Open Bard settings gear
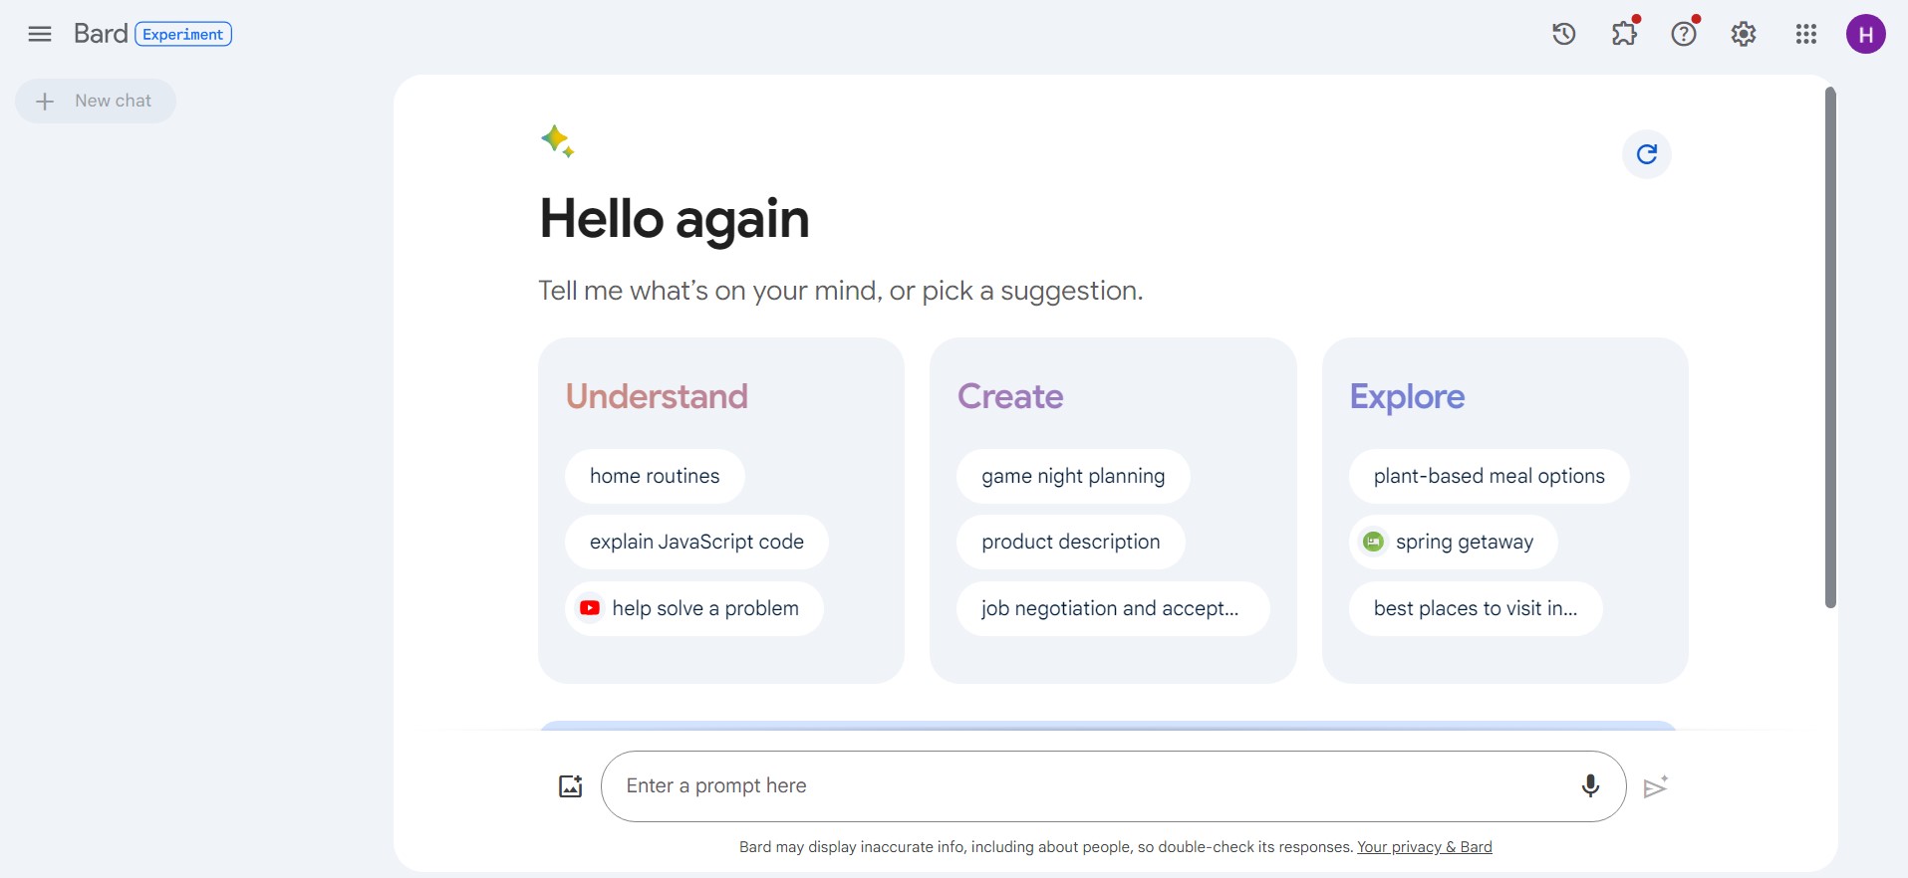 point(1742,33)
